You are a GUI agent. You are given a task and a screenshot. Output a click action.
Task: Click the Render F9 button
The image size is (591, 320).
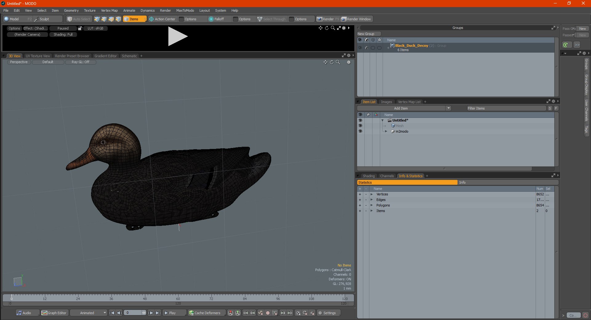pos(328,19)
